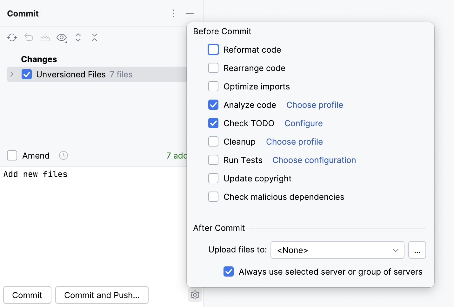Open Choose profile for Analyze code

point(314,105)
